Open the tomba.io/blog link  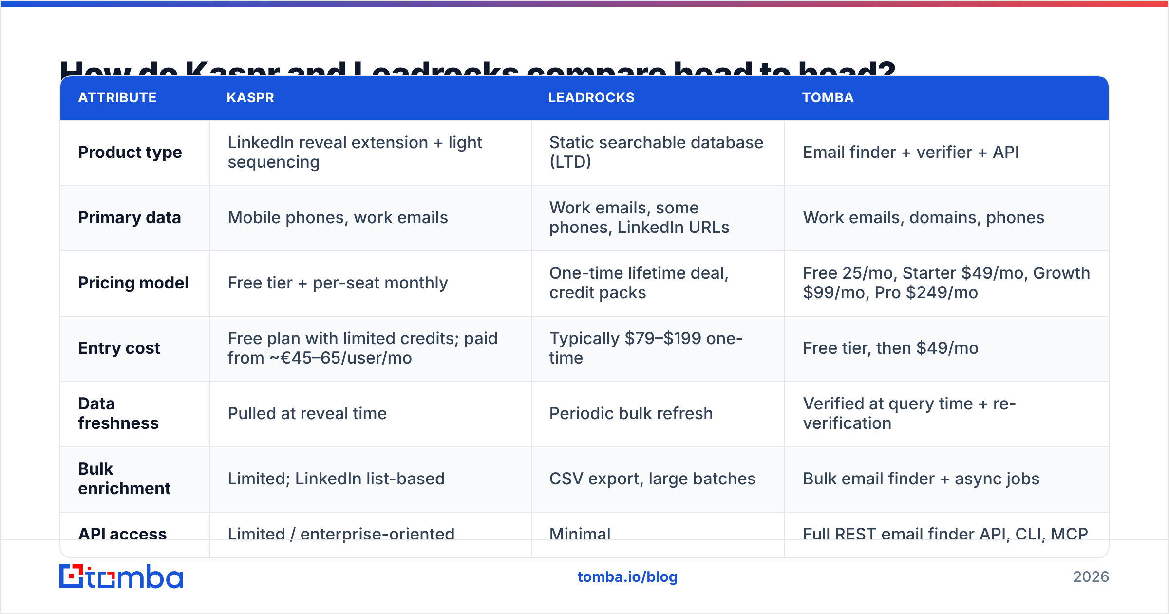[627, 577]
